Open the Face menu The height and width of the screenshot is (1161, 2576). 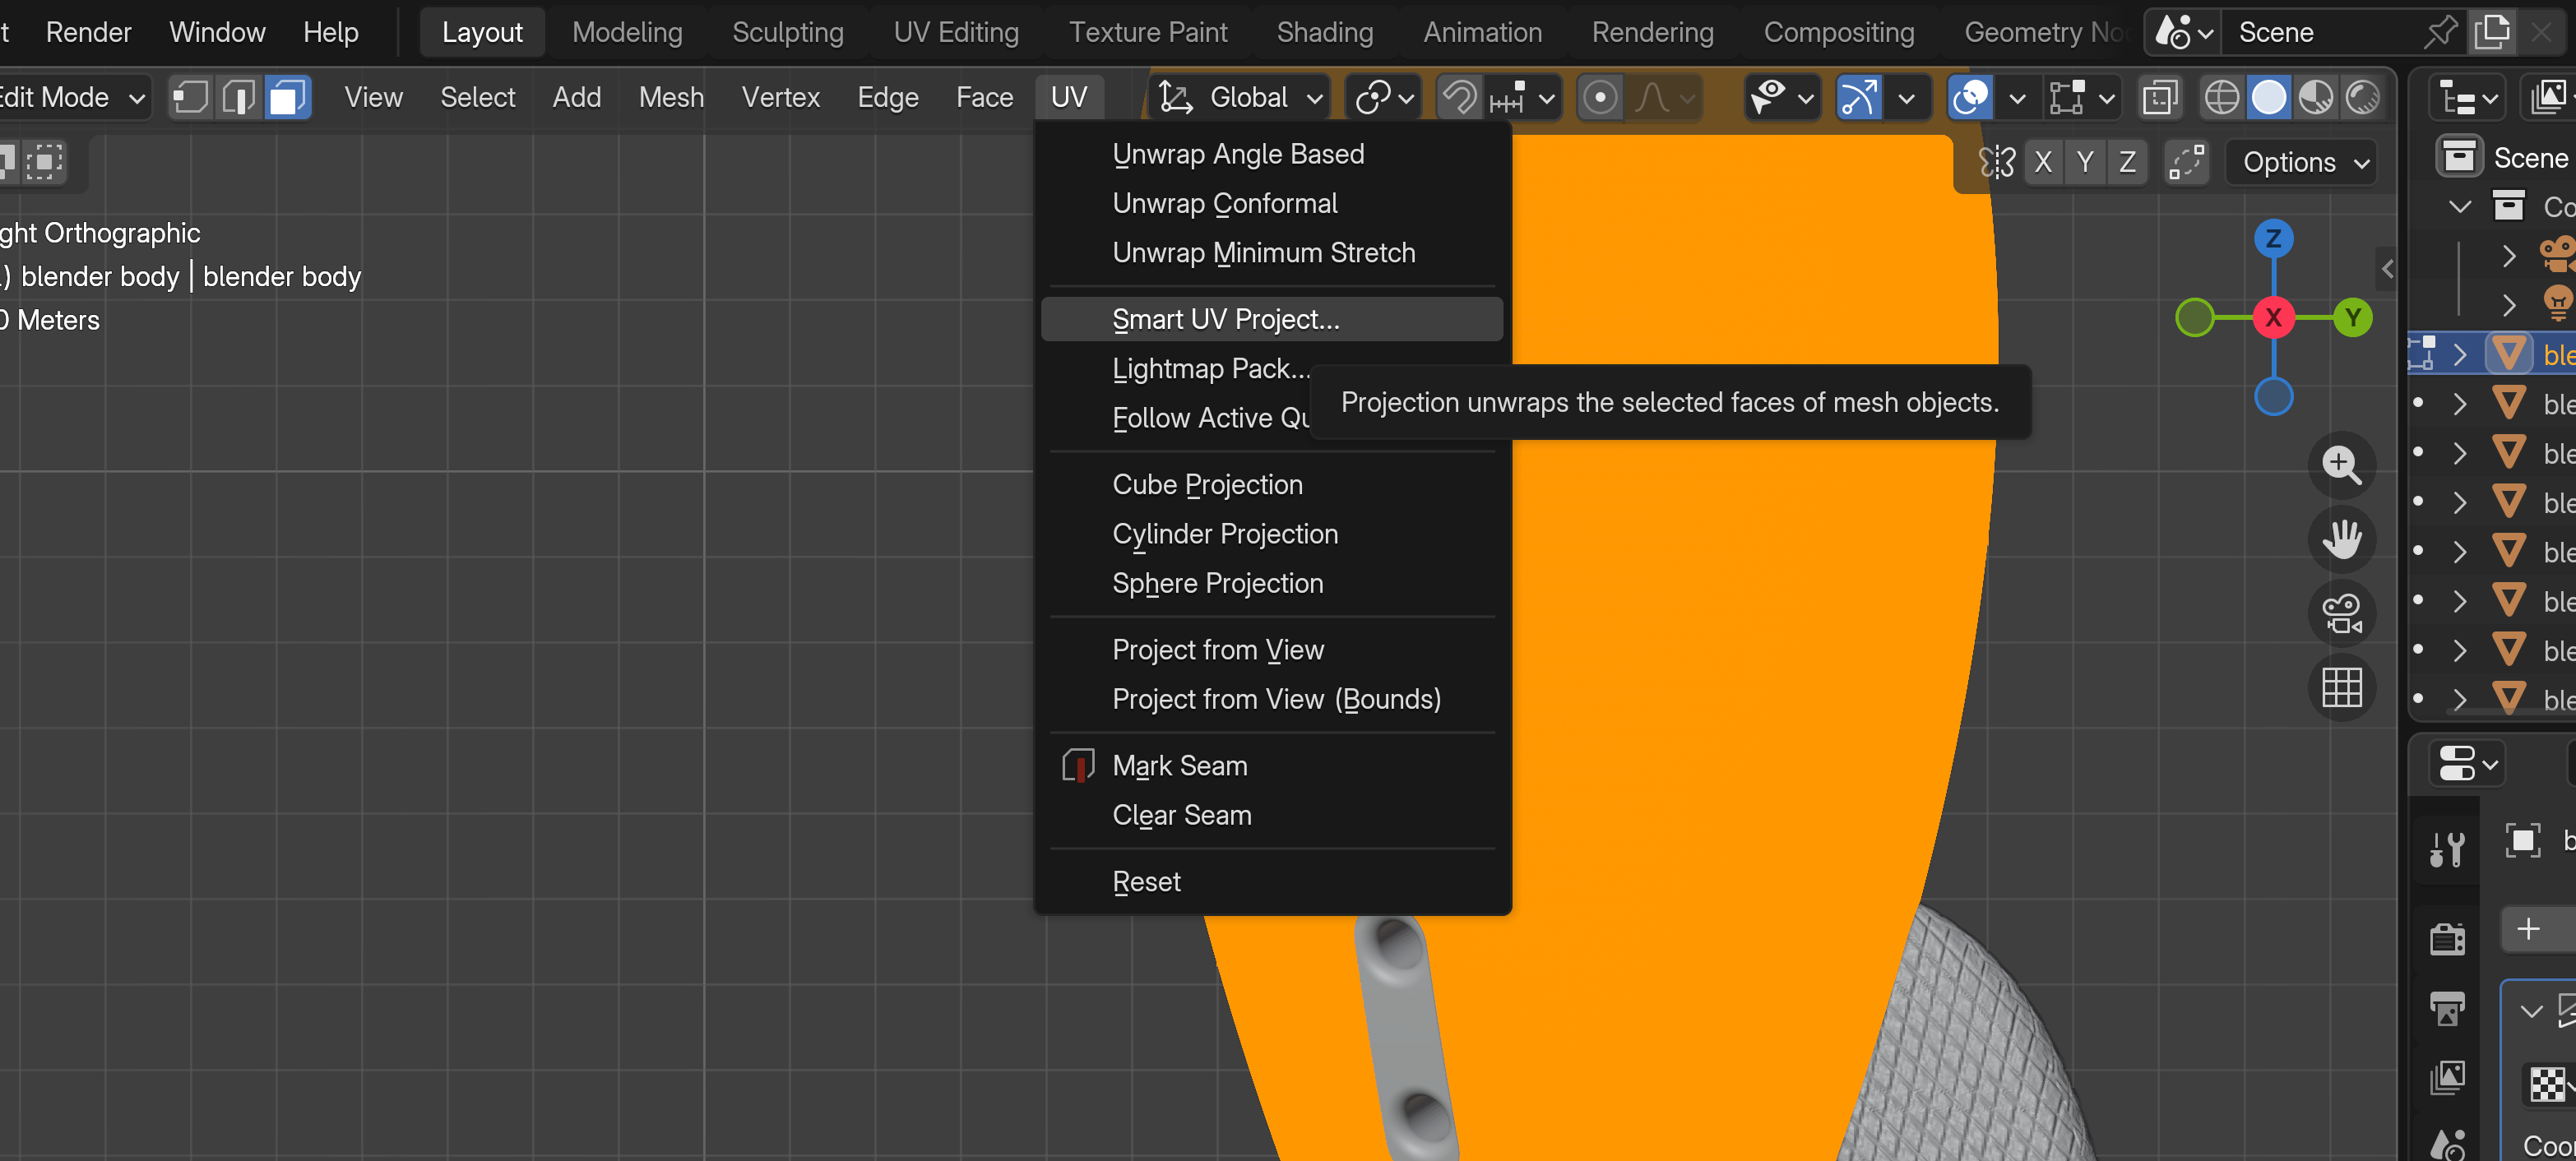click(x=984, y=98)
